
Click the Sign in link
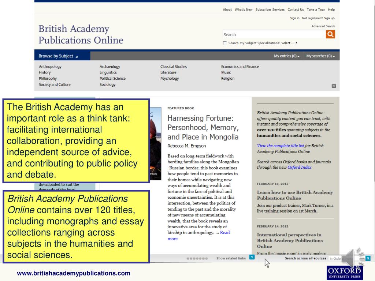click(x=295, y=18)
